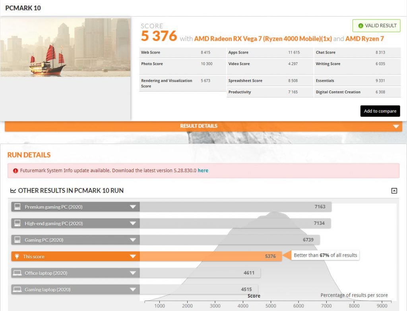Click the Video Score value 4 297
The image size is (407, 311).
293,64
